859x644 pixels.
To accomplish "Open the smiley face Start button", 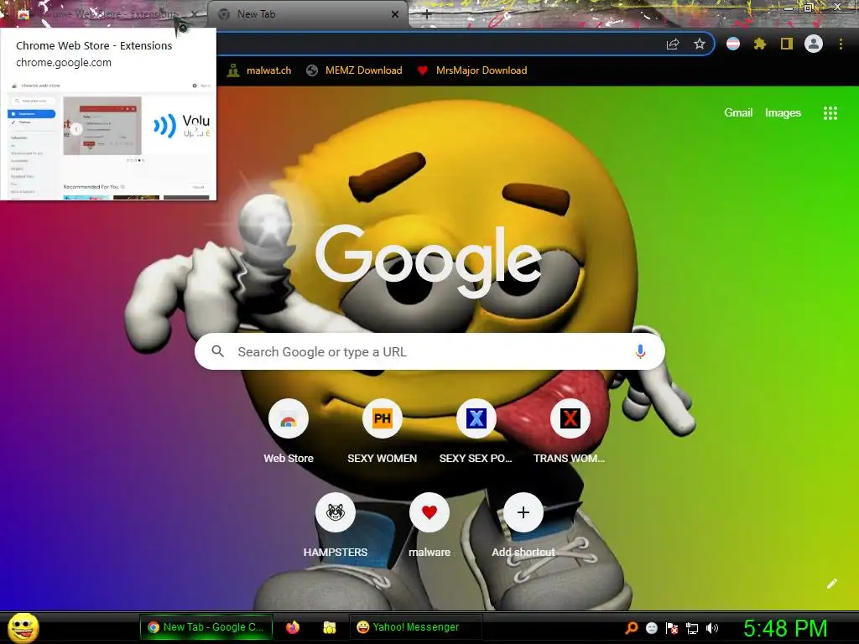I will pyautogui.click(x=23, y=627).
